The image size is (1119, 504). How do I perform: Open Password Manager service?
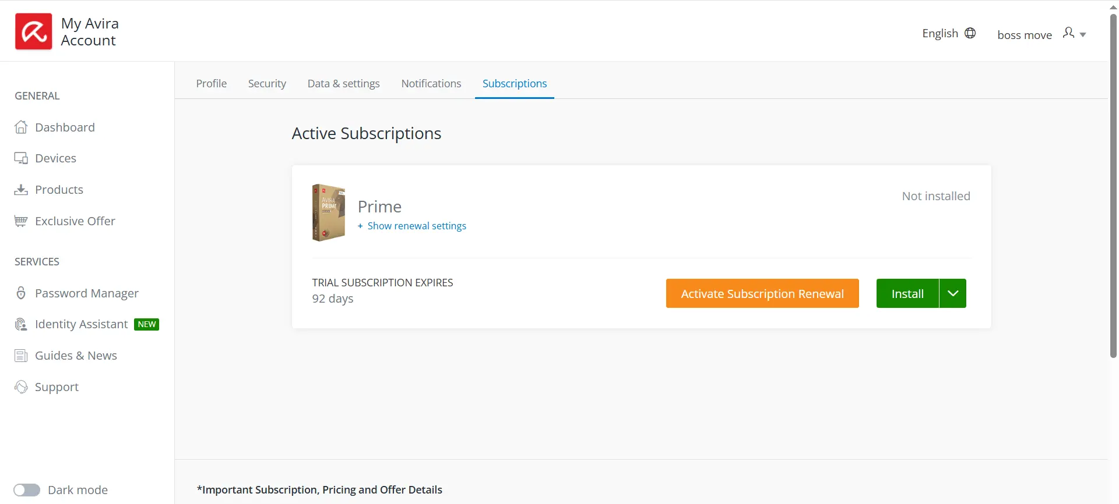click(87, 293)
